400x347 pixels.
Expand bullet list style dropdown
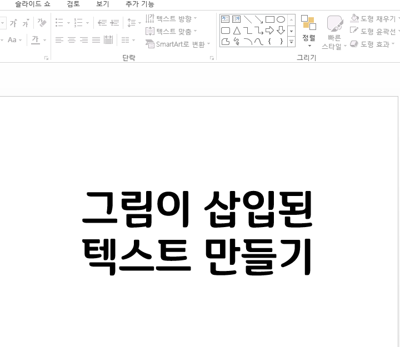[x=68, y=23]
